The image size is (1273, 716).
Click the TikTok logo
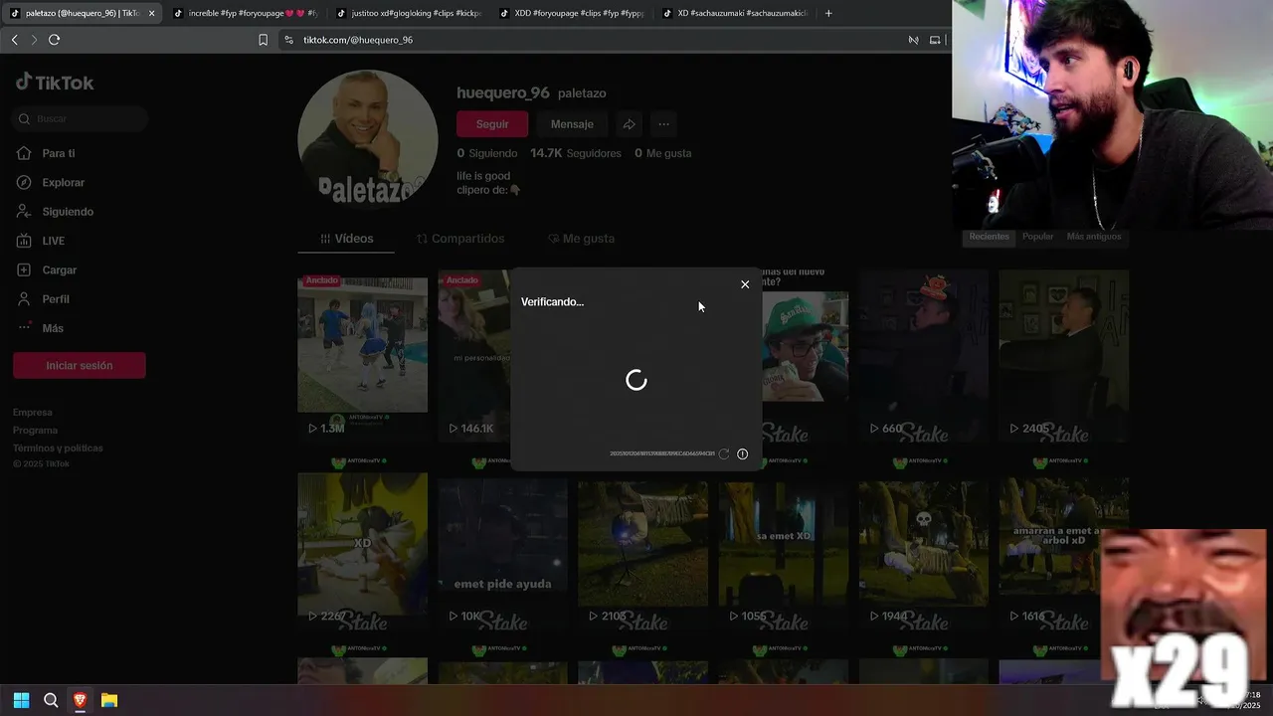[x=55, y=83]
